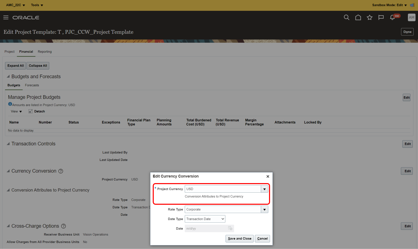Open help icon for Cross-Charge Options
This screenshot has width=418, height=249.
pyautogui.click(x=64, y=226)
